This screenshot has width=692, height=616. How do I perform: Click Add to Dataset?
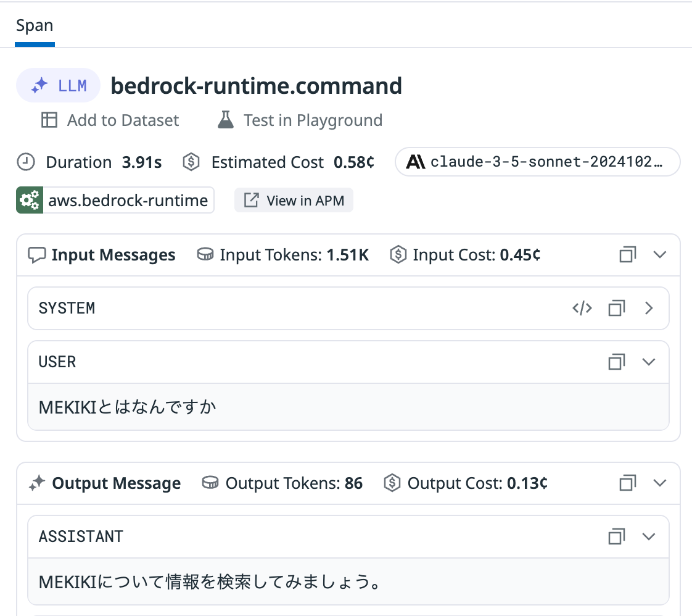pos(110,120)
